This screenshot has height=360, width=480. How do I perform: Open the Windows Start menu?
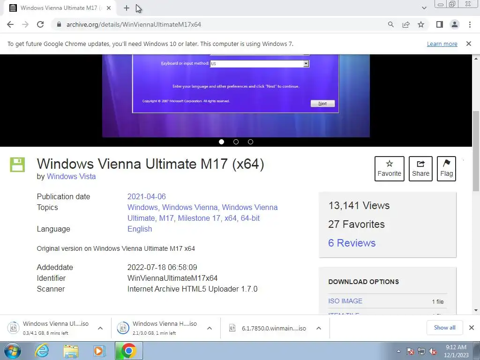point(12,351)
